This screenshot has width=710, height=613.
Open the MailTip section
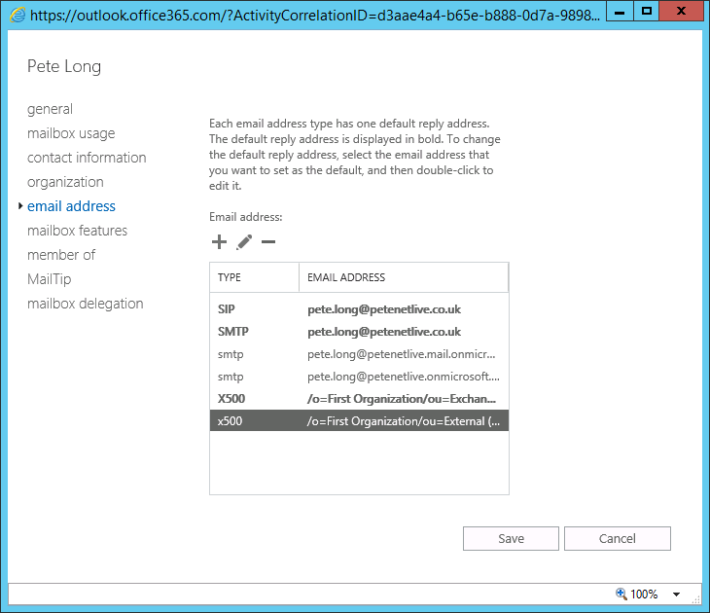[x=49, y=279]
